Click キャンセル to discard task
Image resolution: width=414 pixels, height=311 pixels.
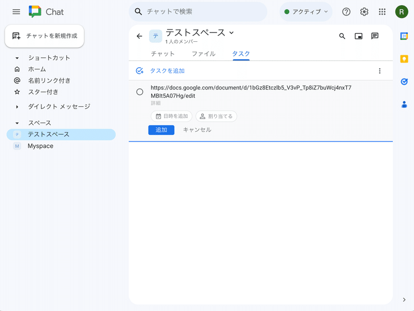(x=197, y=130)
